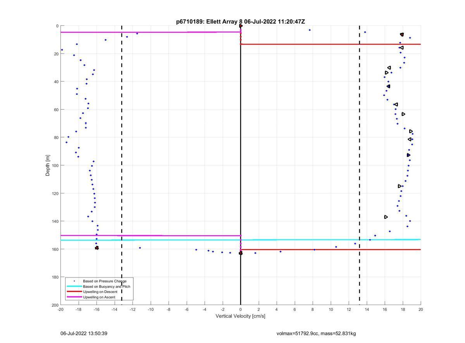Image resolution: width=465 pixels, height=343 pixels.
Task: Click the velocity axis tick label '-10'
Action: pyautogui.click(x=150, y=309)
